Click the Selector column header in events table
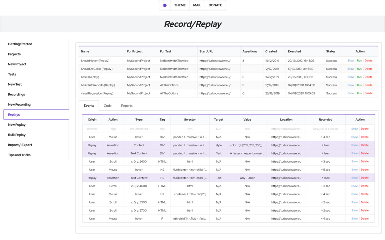385x240 pixels. click(190, 119)
